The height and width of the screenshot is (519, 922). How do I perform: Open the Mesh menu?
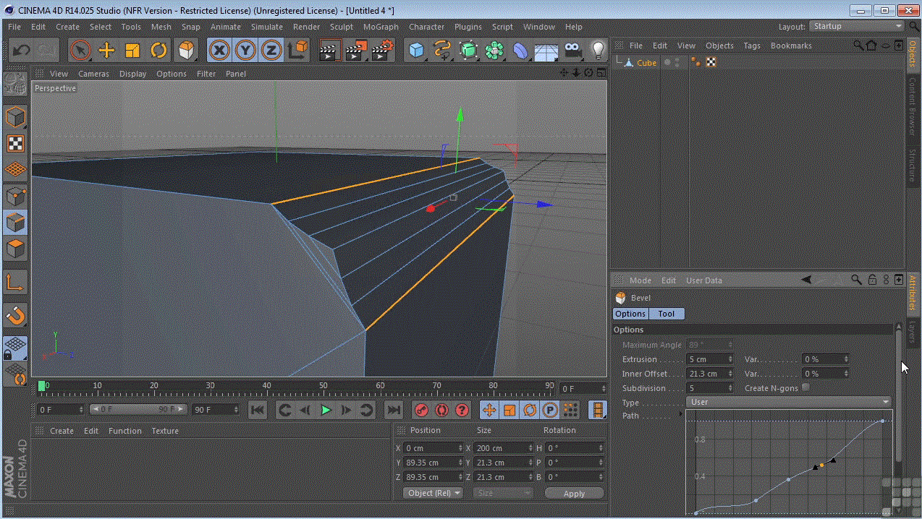point(161,27)
